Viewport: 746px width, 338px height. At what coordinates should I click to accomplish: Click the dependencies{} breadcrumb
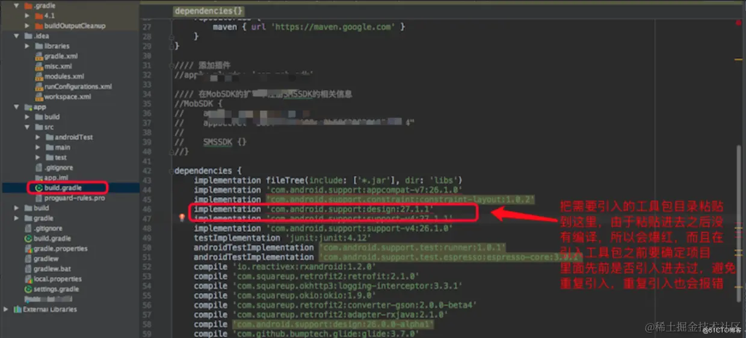pos(208,11)
